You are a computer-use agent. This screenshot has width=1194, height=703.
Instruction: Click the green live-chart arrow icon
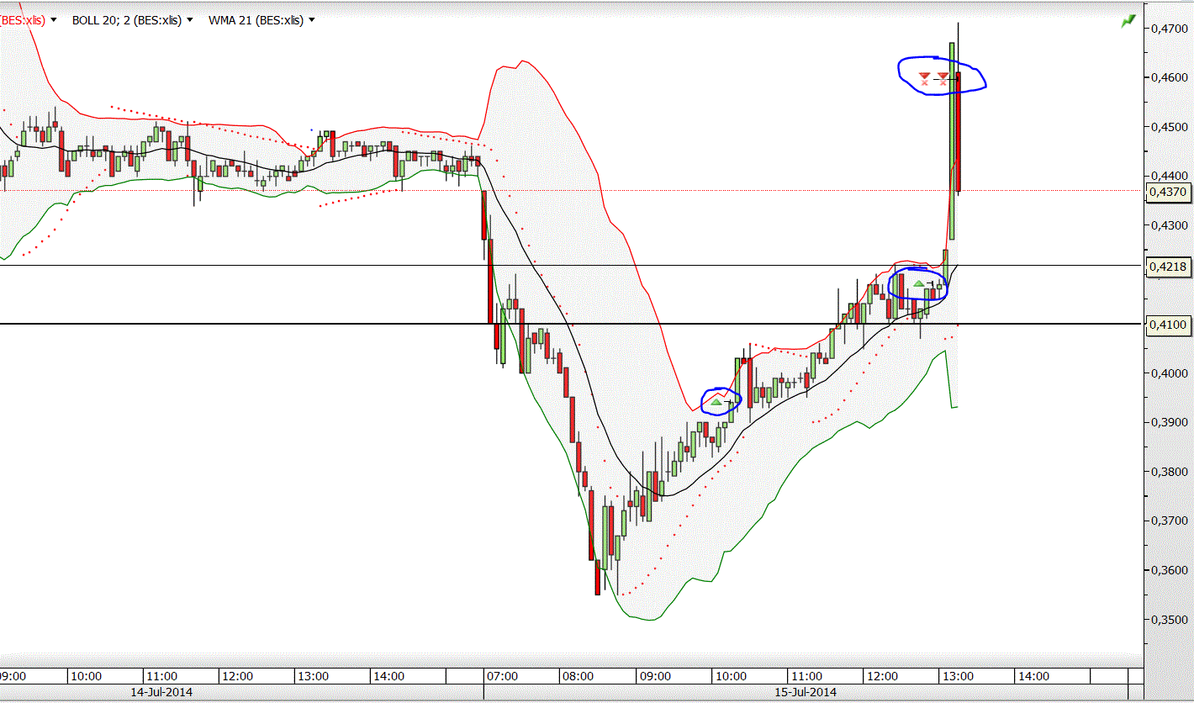coord(1128,21)
